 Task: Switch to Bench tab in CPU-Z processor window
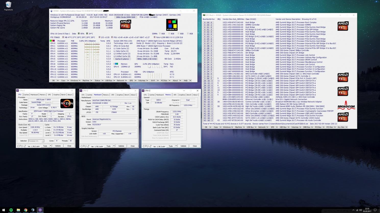(x=63, y=95)
